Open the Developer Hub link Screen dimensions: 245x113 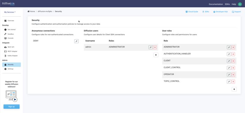(x=221, y=12)
